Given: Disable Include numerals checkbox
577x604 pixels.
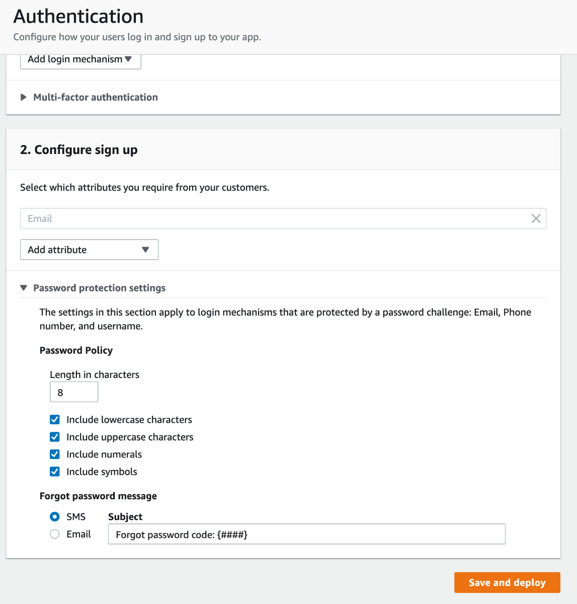Looking at the screenshot, I should click(x=55, y=455).
